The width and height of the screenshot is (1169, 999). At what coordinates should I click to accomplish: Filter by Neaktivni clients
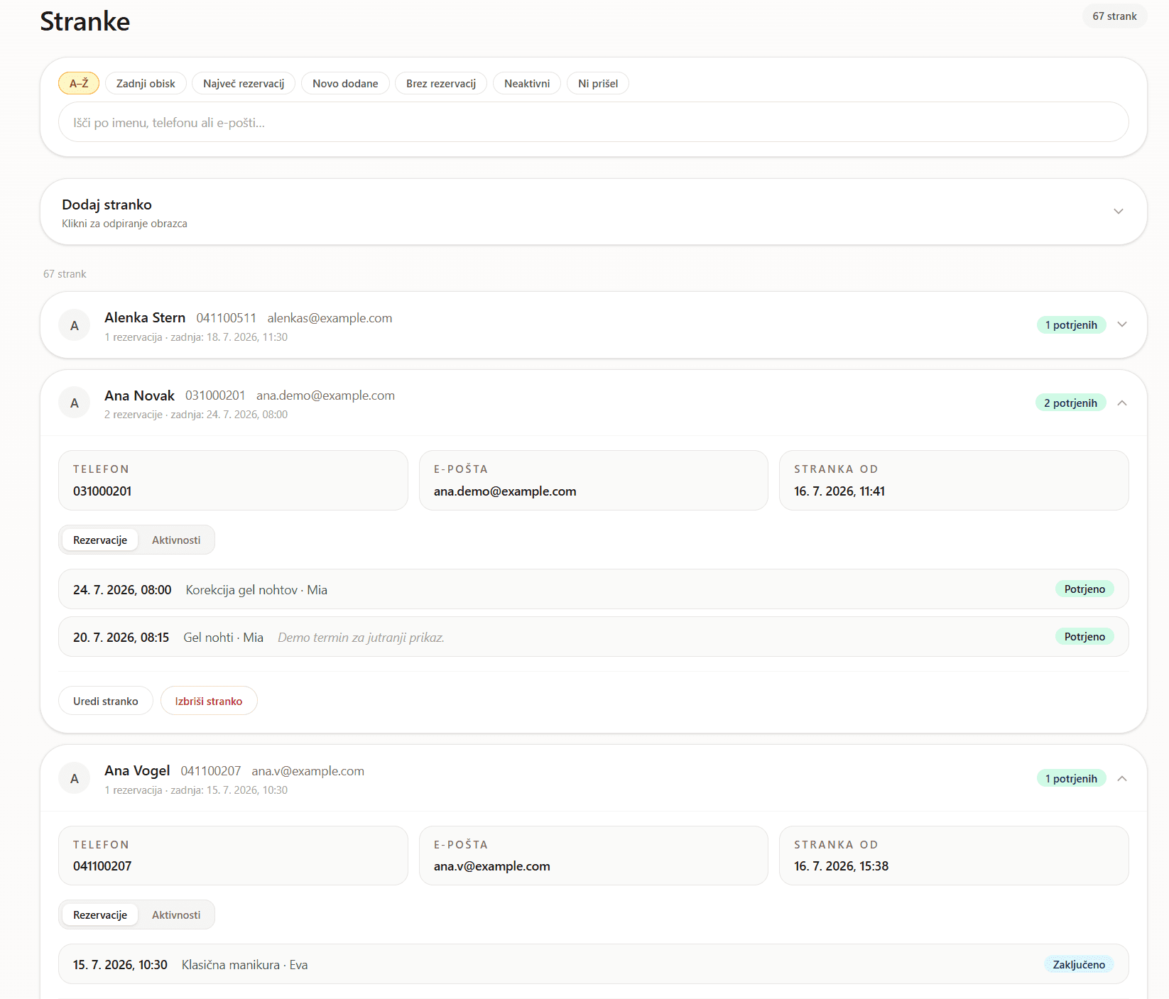(x=527, y=83)
